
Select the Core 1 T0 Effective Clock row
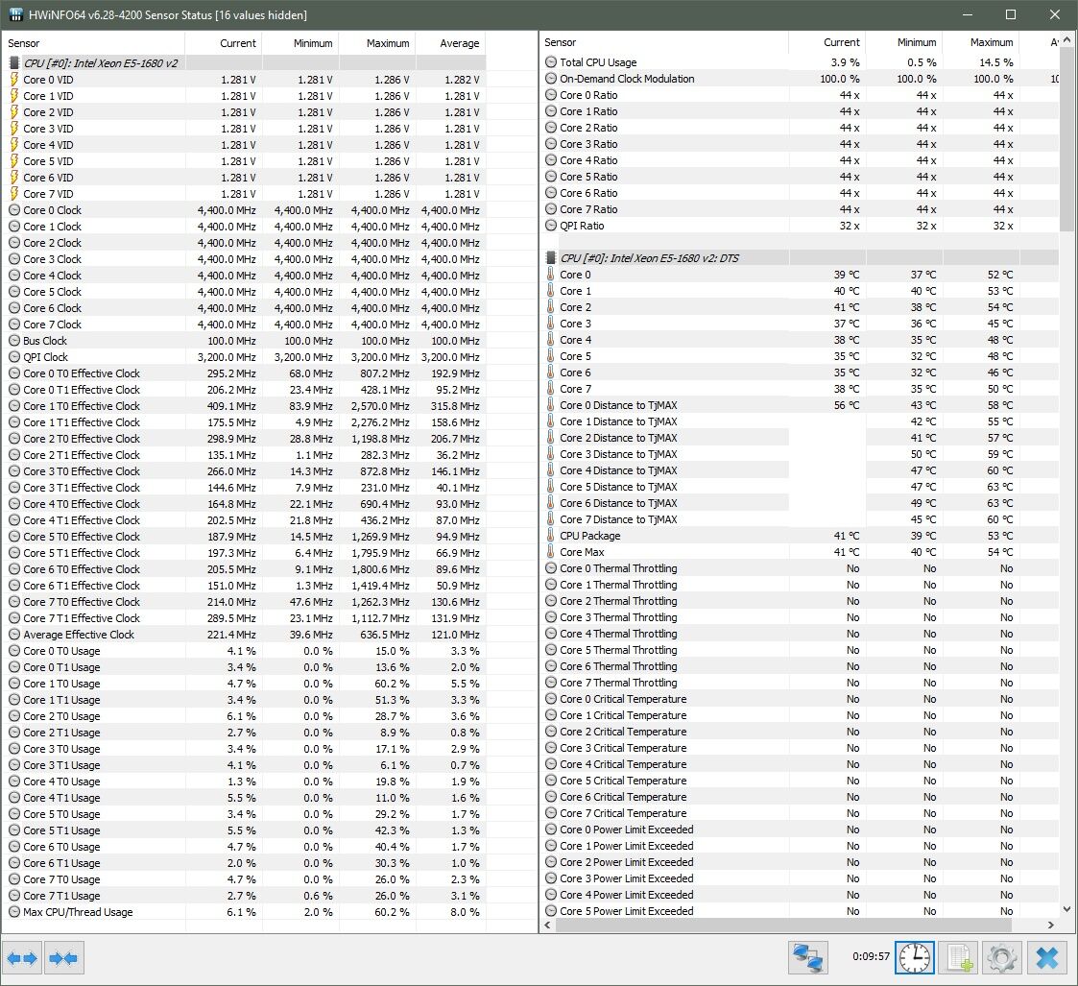point(244,406)
